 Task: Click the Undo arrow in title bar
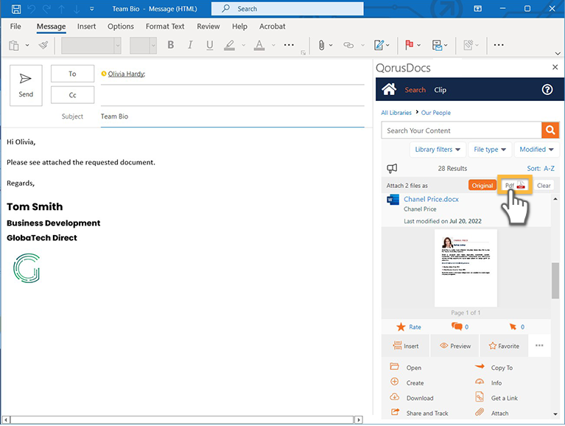point(32,9)
